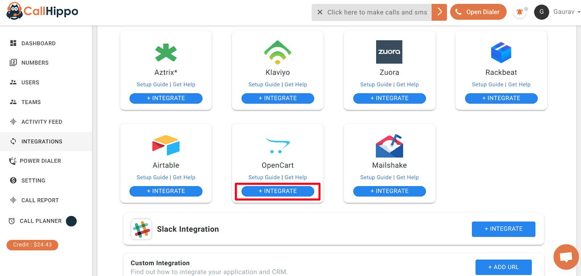The width and height of the screenshot is (581, 276).
Task: Click the Slack Integration heading
Action: 188,229
